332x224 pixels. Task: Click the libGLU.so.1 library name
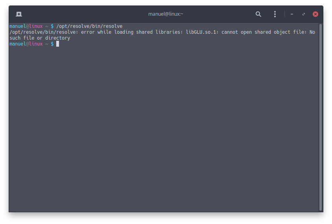pyautogui.click(x=201, y=32)
